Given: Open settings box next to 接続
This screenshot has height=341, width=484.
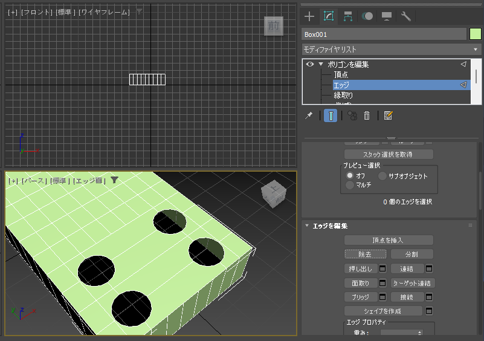Looking at the screenshot, I should pyautogui.click(x=429, y=297).
